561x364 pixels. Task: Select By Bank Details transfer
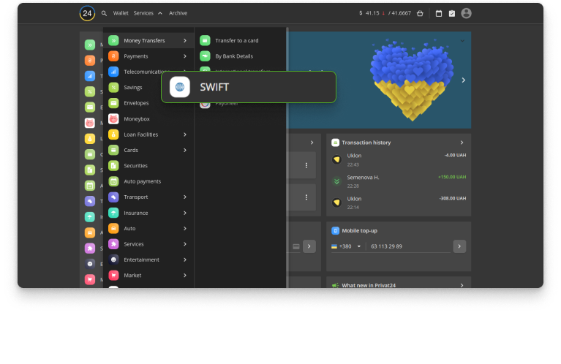(x=233, y=56)
